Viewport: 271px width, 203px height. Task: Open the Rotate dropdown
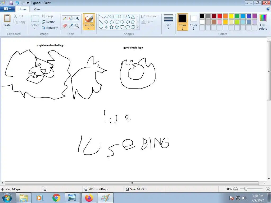[x=50, y=28]
